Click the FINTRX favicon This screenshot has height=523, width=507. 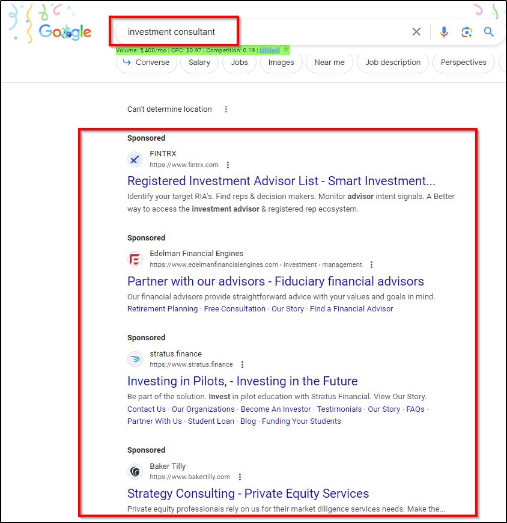[x=135, y=159]
